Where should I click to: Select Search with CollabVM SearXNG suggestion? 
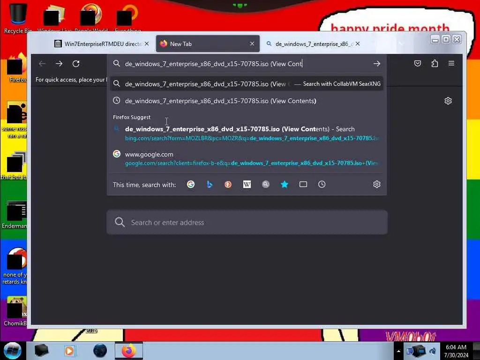[x=247, y=84]
